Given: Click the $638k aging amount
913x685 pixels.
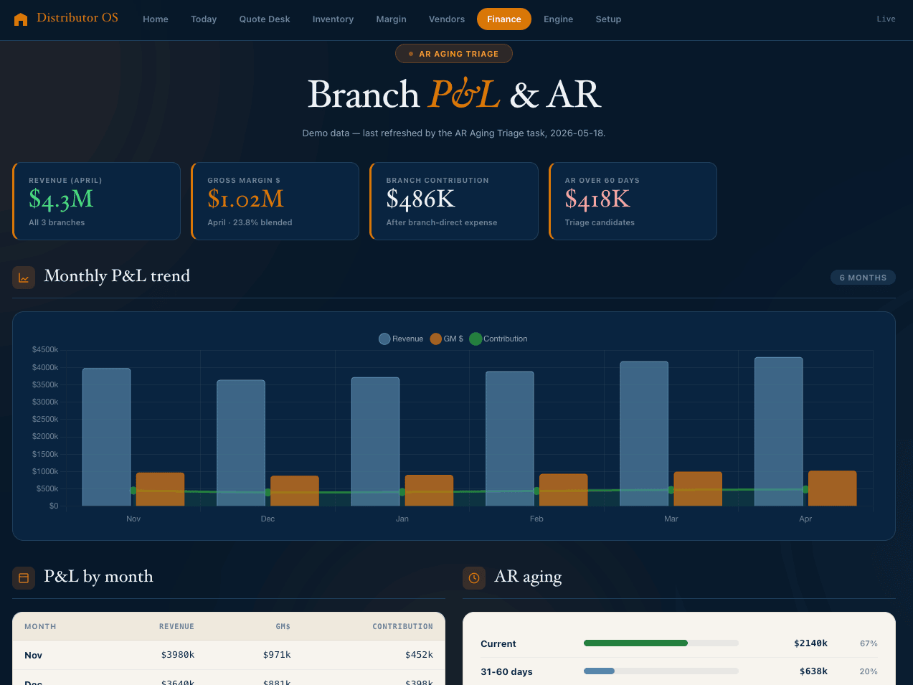Looking at the screenshot, I should point(813,671).
